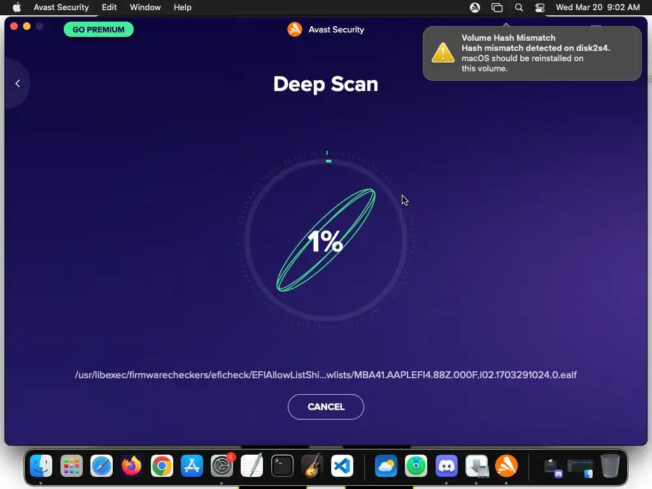This screenshot has height=489, width=652.
Task: Open TextEdit from the Dock
Action: coord(252,465)
